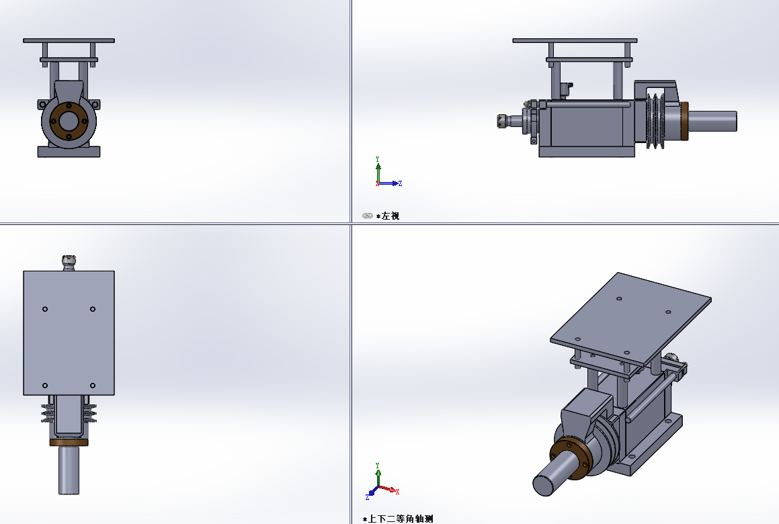Click the 左视 view orientation label
Image resolution: width=779 pixels, height=524 pixels.
(391, 216)
